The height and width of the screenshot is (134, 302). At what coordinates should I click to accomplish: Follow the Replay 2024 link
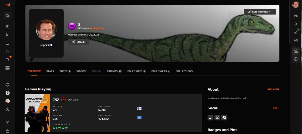[x=97, y=28]
